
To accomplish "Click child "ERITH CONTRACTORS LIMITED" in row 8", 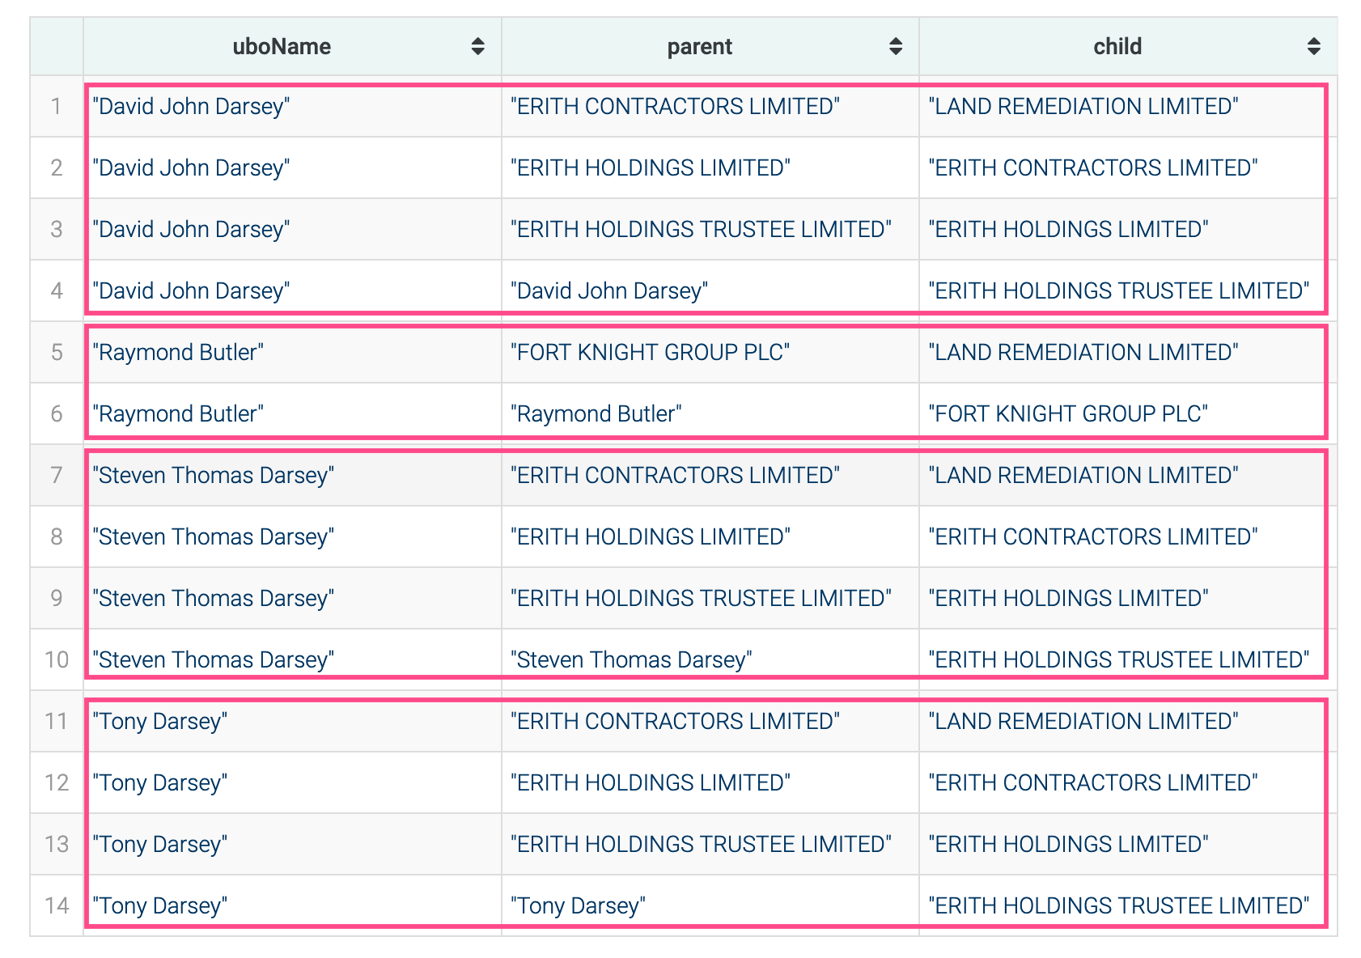I will pos(1092,536).
